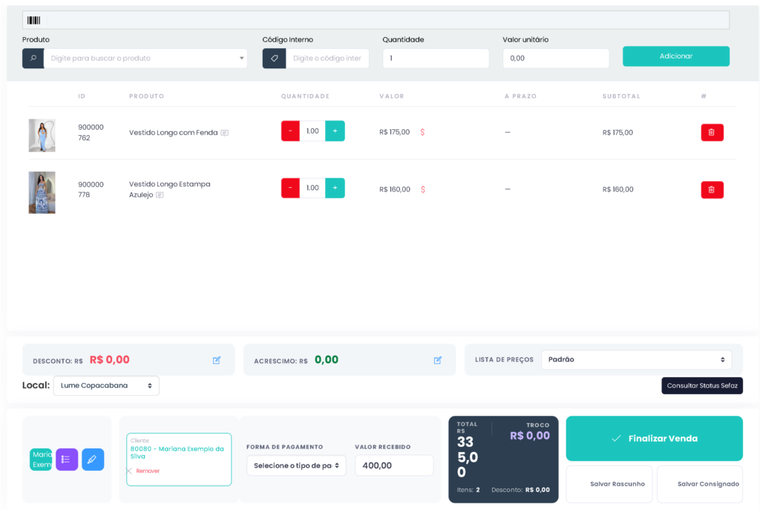Open thumbnail of Vestido Longo com Fenda

(x=42, y=135)
